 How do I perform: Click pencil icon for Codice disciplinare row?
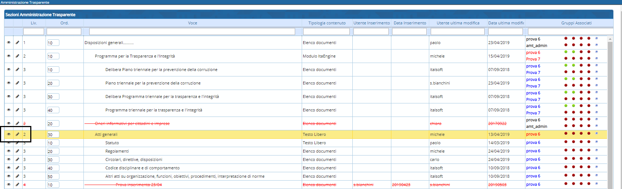coord(17,168)
